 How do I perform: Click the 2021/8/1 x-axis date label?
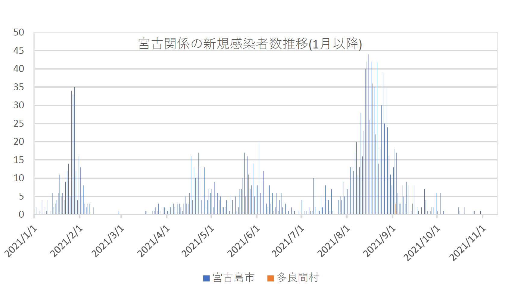coord(334,241)
